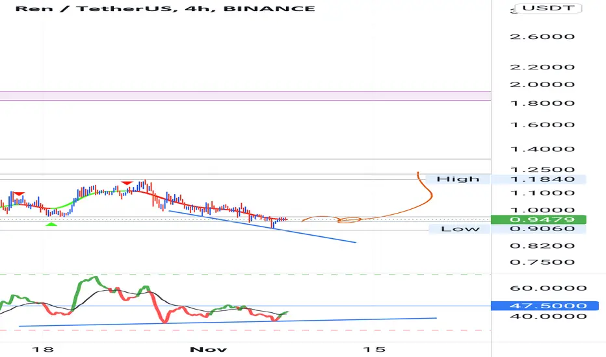Click the 0.7500 price axis label

pos(542,262)
